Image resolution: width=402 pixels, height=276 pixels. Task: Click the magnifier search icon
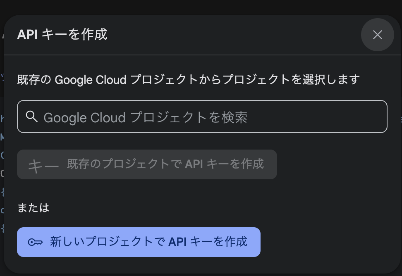(x=31, y=117)
